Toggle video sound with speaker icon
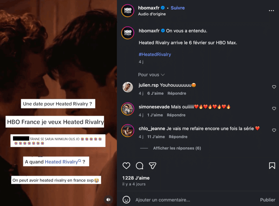The height and width of the screenshot is (206, 279). 108,200
